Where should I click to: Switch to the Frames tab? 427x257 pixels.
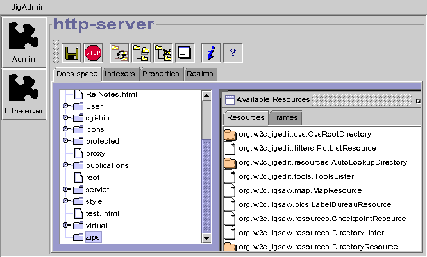point(285,117)
